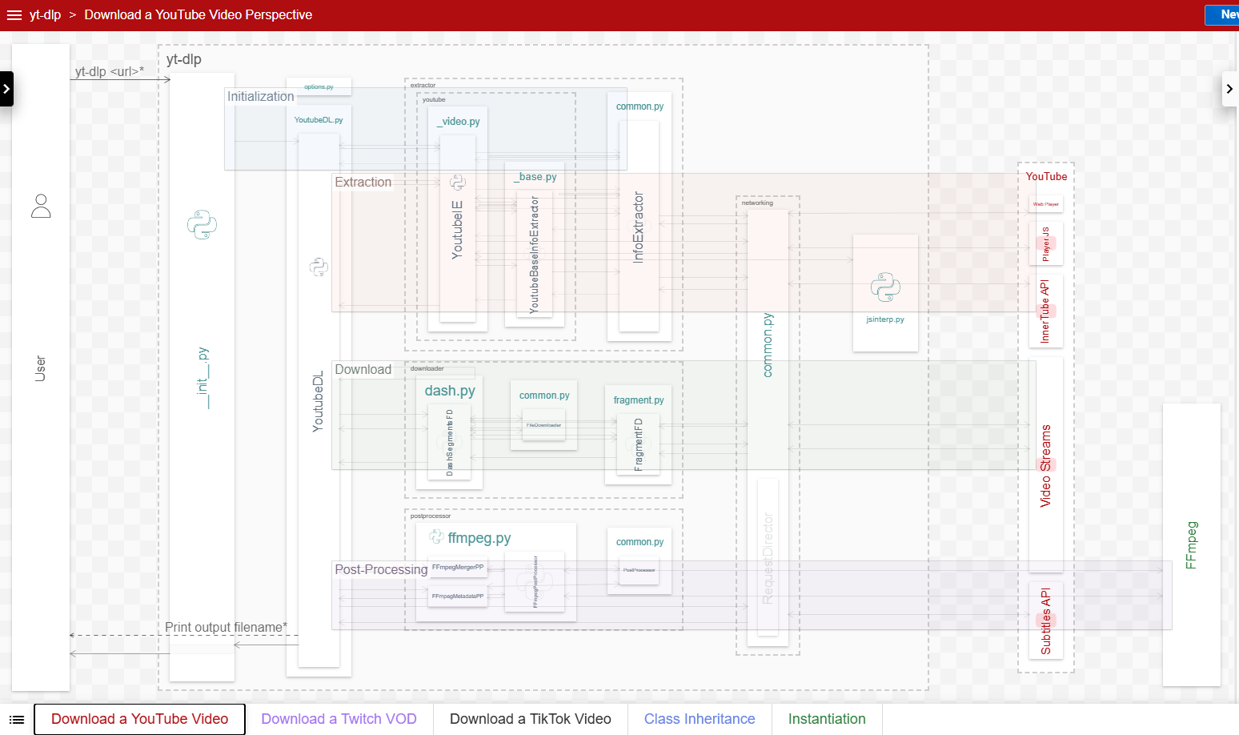
Task: Click the fragment.py label
Action: [x=639, y=400]
